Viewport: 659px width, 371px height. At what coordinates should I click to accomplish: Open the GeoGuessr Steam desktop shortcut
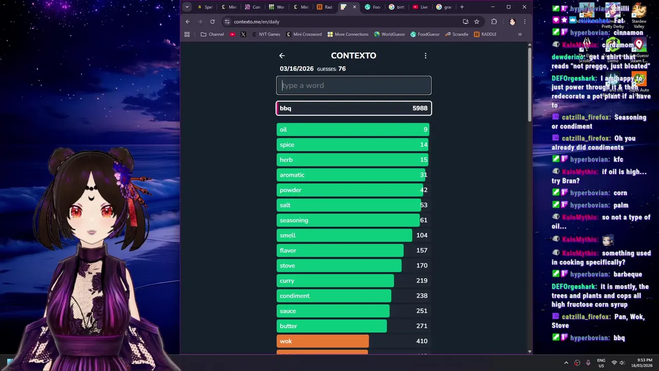pyautogui.click(x=639, y=50)
